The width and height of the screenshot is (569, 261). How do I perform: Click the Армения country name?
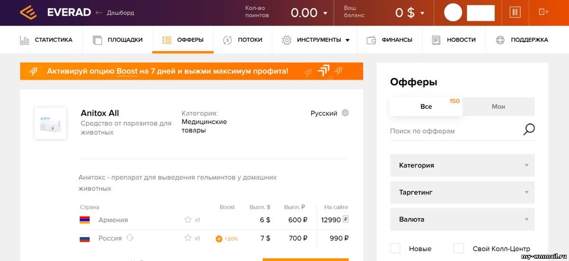click(113, 220)
